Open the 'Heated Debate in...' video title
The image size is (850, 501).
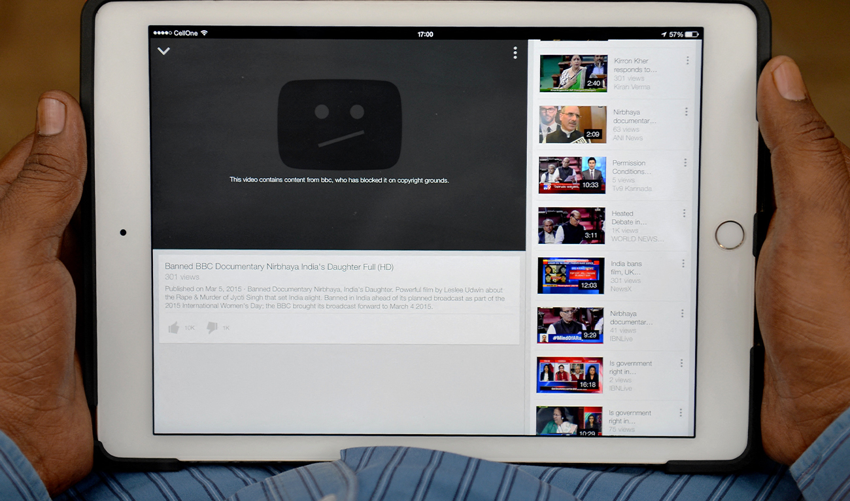pyautogui.click(x=629, y=218)
